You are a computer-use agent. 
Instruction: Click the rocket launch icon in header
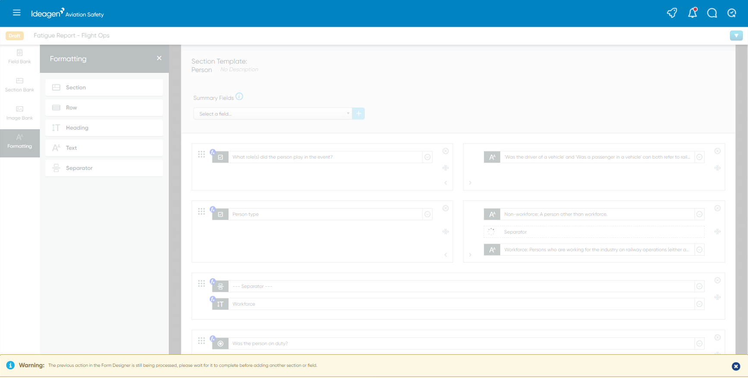[672, 13]
